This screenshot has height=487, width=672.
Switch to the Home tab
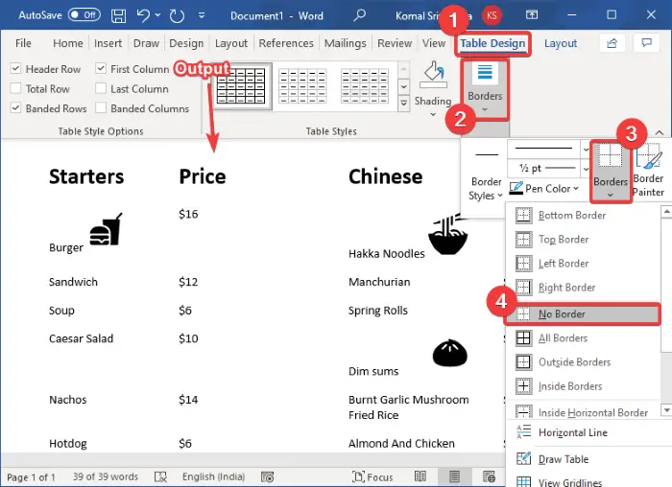[x=68, y=43]
